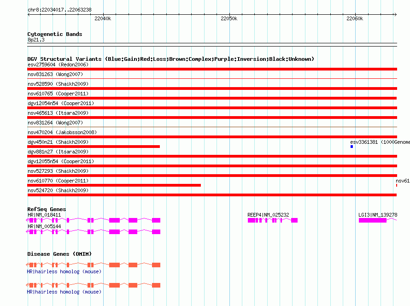Click the 22050k ruler mark label

(x=229, y=18)
